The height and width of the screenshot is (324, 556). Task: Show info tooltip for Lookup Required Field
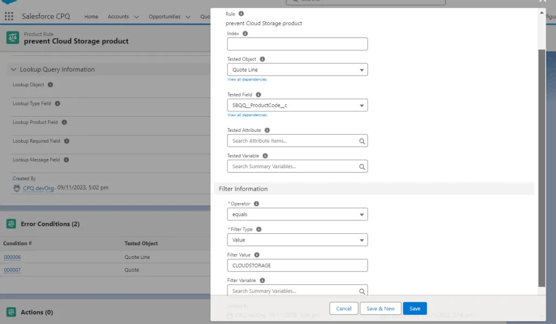pyautogui.click(x=67, y=141)
